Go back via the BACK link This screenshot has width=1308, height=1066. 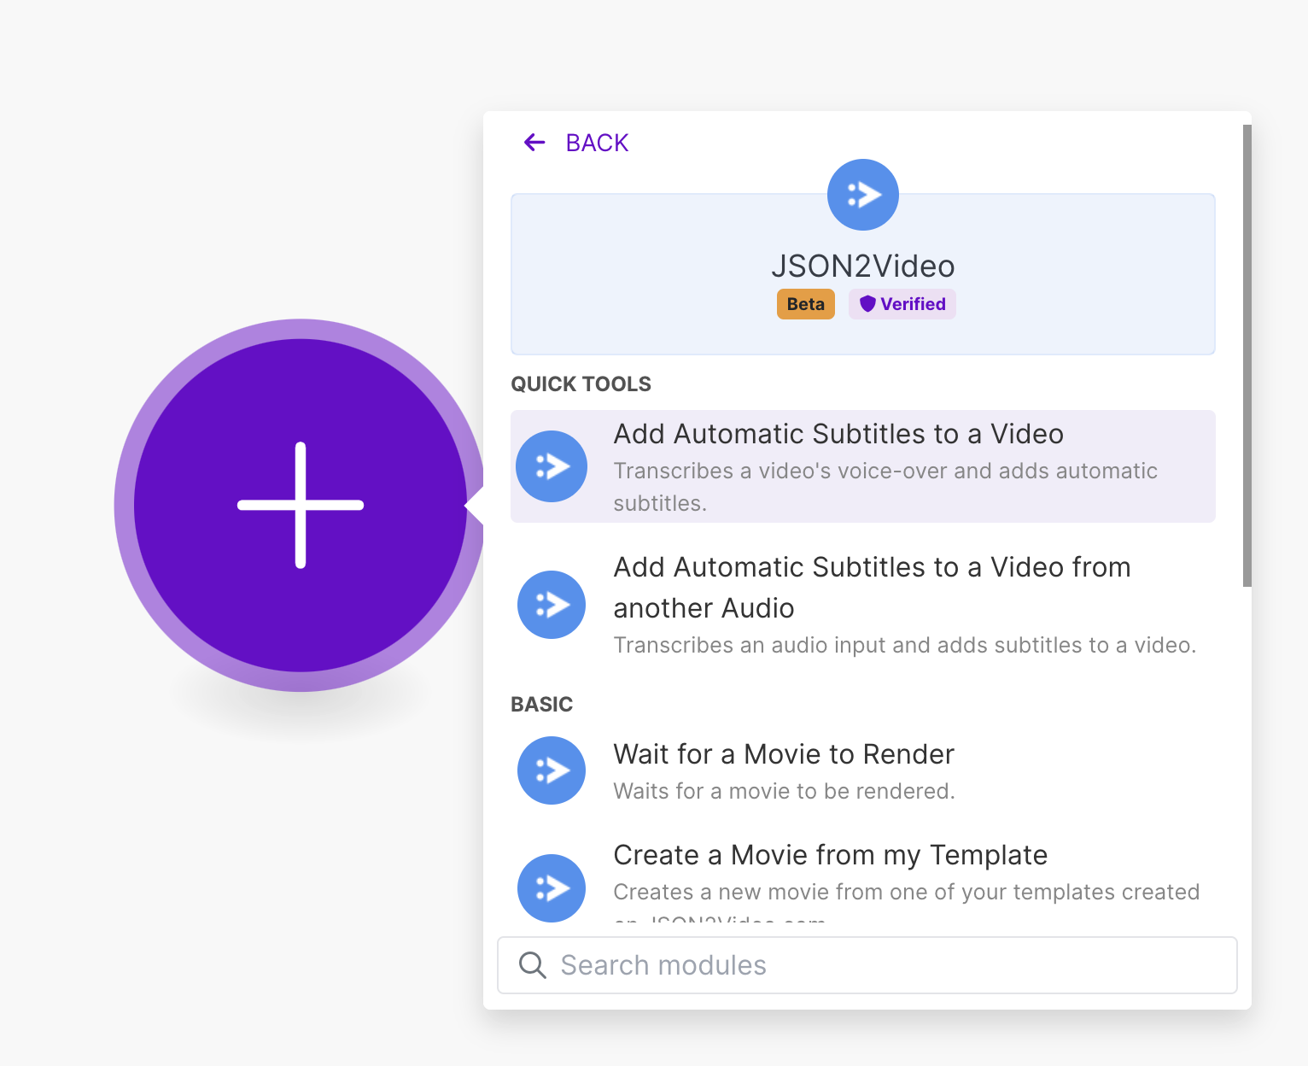[597, 143]
